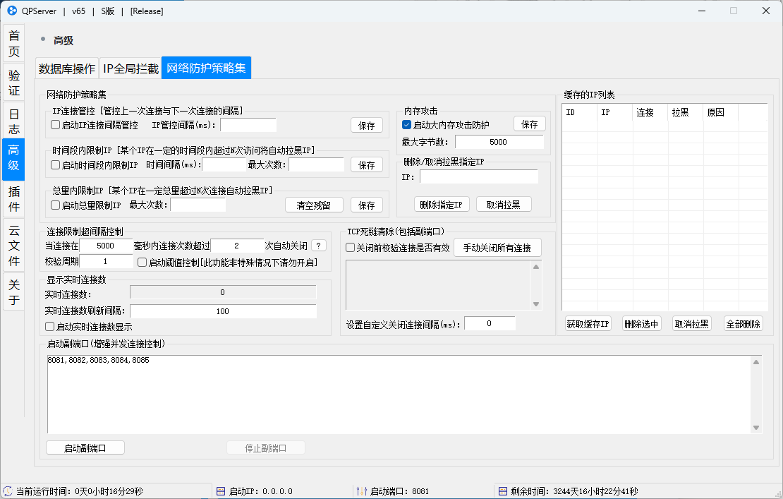
Task: Open the 首页 (Home) sidebar page
Action: click(x=13, y=43)
